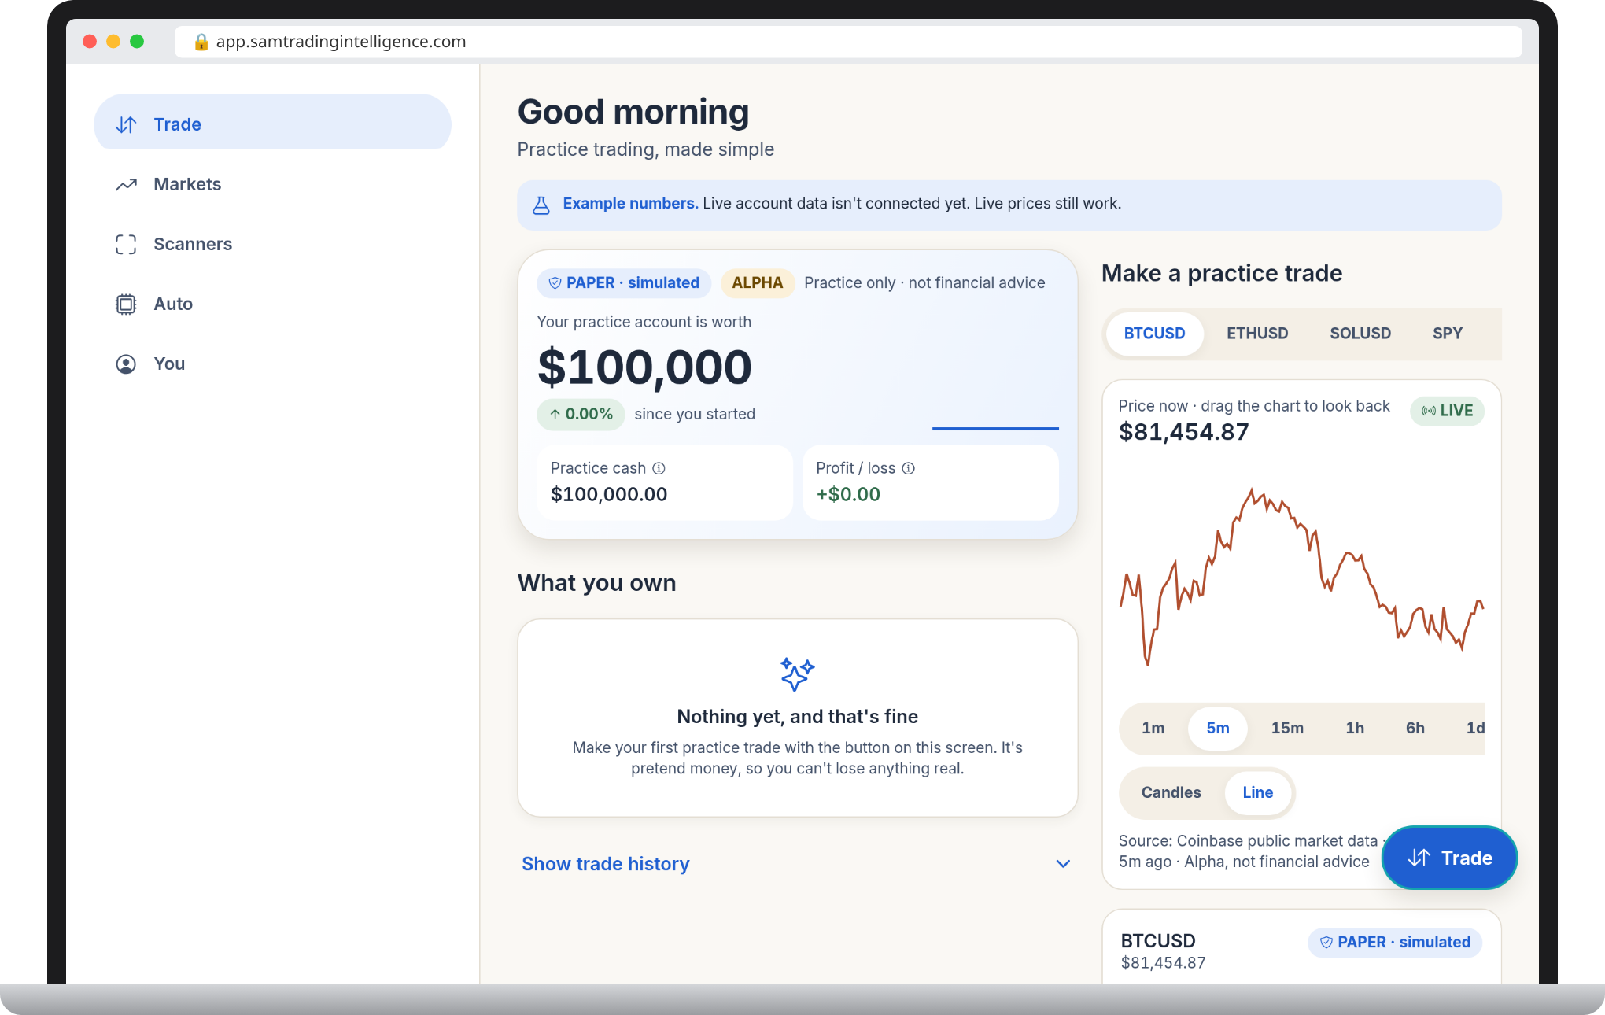The height and width of the screenshot is (1015, 1605).
Task: Select the 6h timeframe
Action: point(1415,728)
